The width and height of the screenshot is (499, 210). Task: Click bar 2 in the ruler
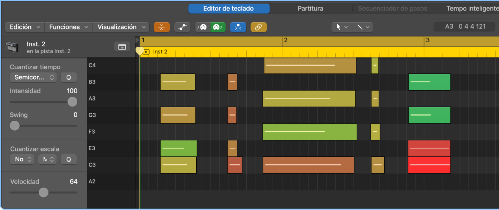(x=286, y=40)
